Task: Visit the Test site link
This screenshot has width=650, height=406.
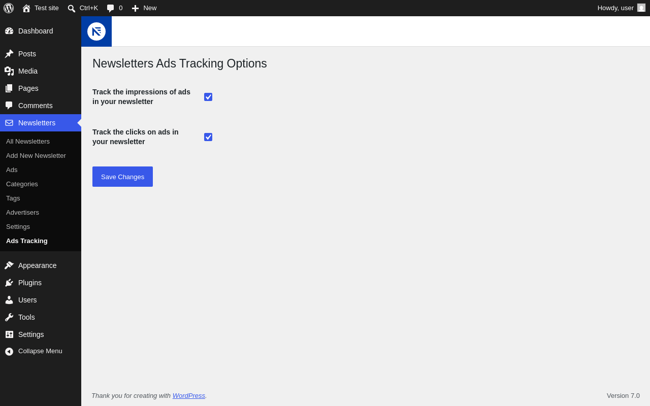Action: 41,8
